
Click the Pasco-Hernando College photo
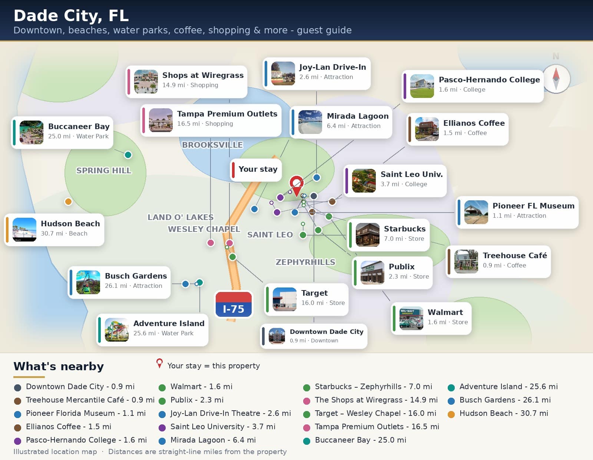422,86
